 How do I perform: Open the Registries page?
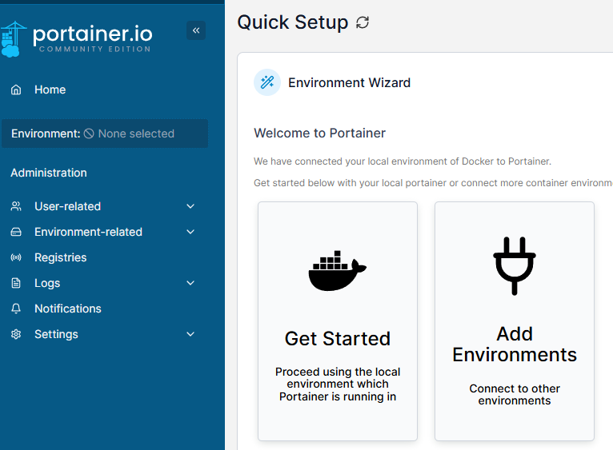click(x=61, y=257)
